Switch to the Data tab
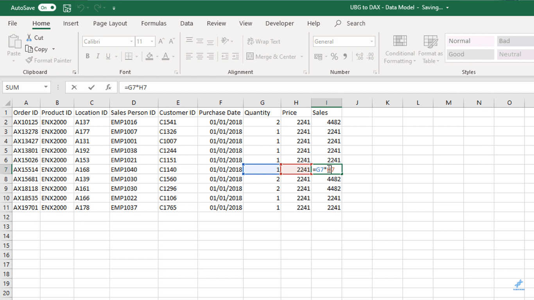The width and height of the screenshot is (534, 300). pos(186,23)
